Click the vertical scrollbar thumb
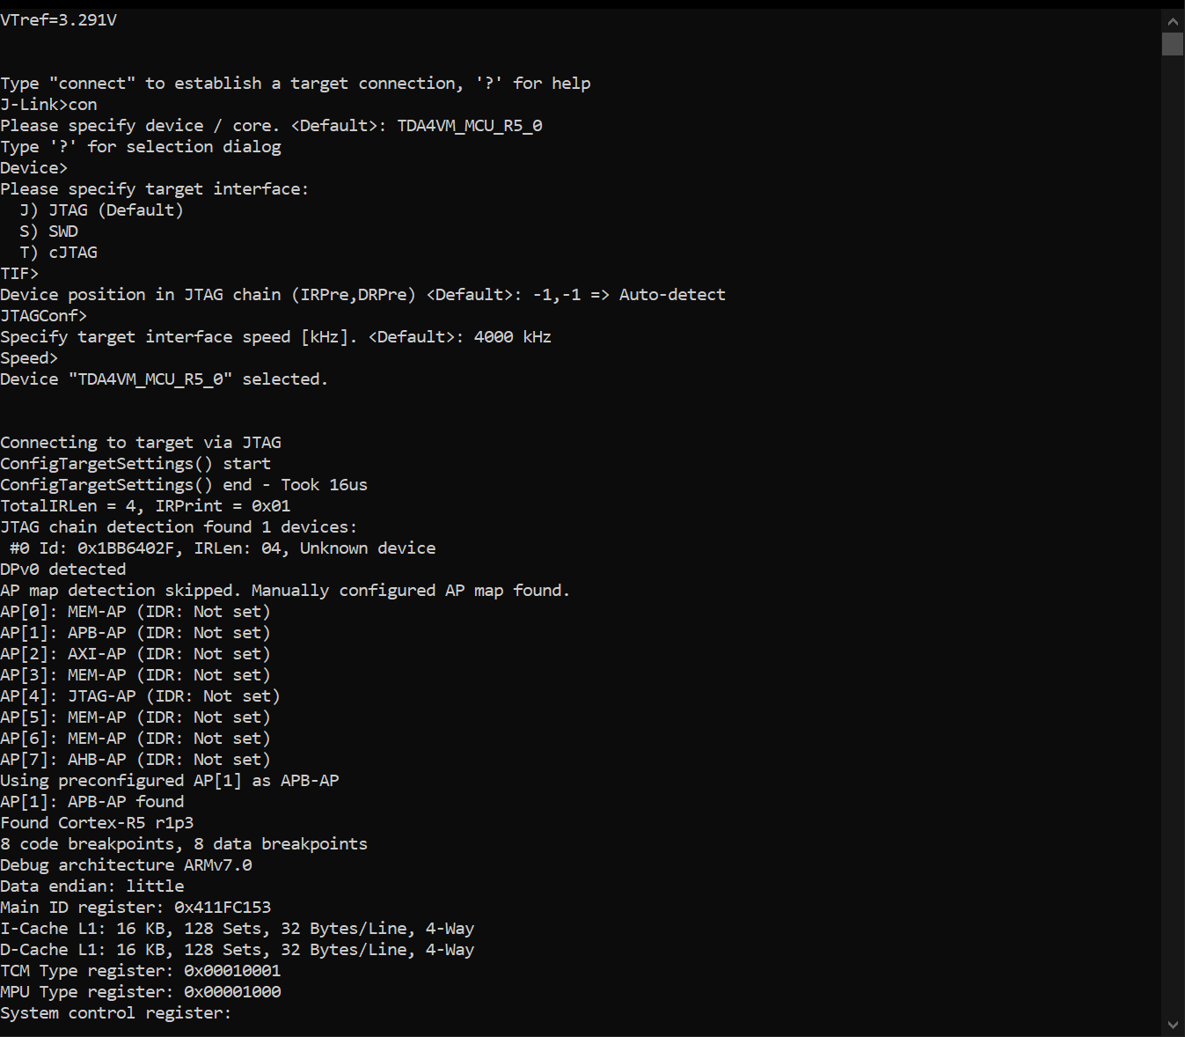This screenshot has width=1185, height=1037. point(1172,44)
